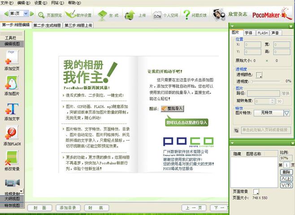The height and width of the screenshot is (215, 295).
Task: Click the 封底 back cover button
Action: click(x=96, y=208)
